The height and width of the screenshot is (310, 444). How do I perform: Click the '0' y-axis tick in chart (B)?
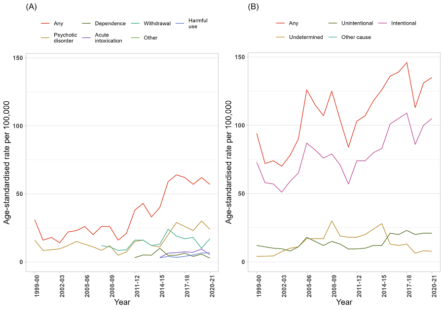pos(243,262)
